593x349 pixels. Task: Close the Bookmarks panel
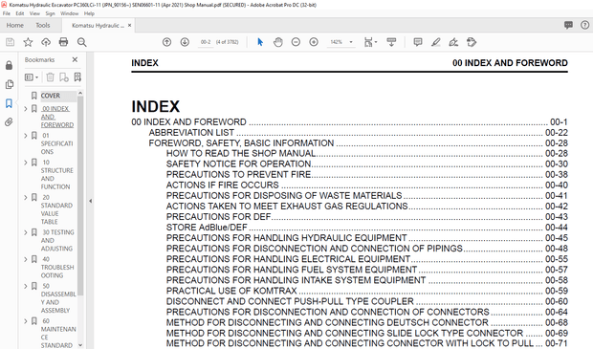click(x=75, y=59)
